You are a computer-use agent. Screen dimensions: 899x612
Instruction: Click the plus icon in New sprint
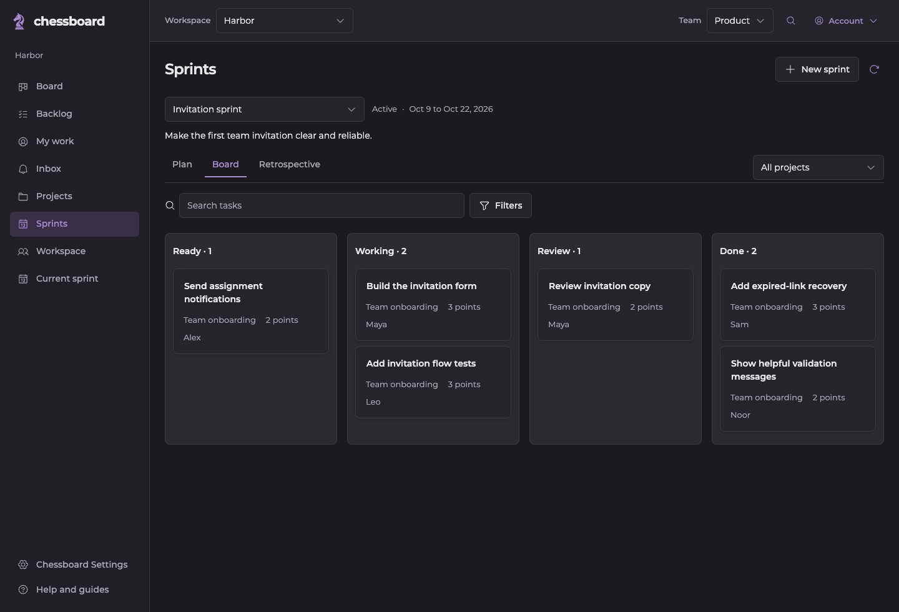[x=790, y=69]
